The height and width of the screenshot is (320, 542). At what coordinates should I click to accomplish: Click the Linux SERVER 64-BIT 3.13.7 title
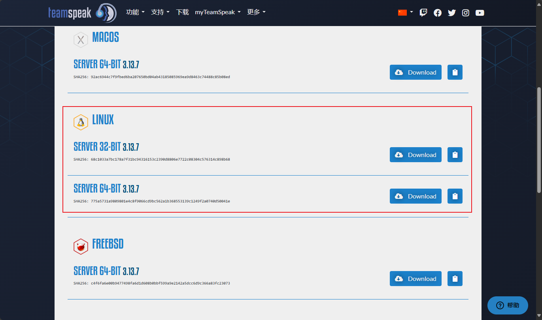(x=106, y=188)
